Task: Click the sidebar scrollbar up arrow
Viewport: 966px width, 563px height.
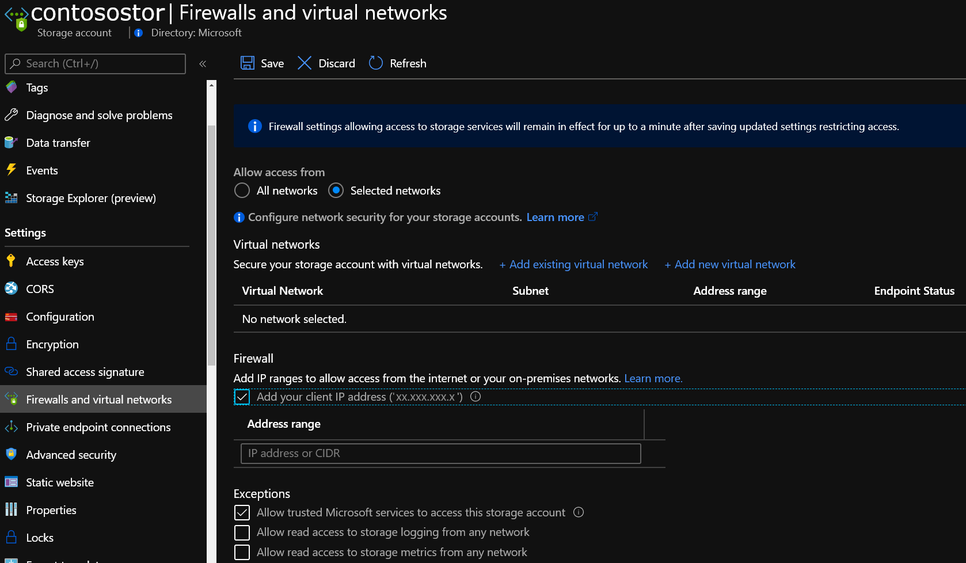Action: pyautogui.click(x=211, y=85)
